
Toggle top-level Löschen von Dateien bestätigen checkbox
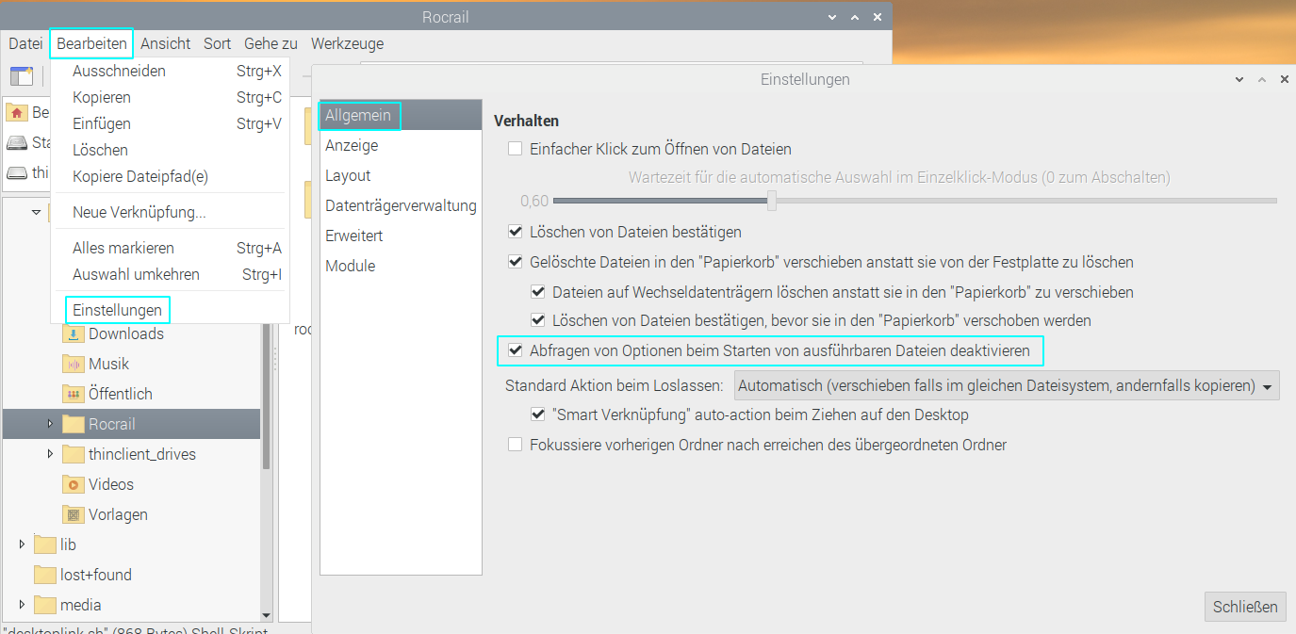(515, 232)
